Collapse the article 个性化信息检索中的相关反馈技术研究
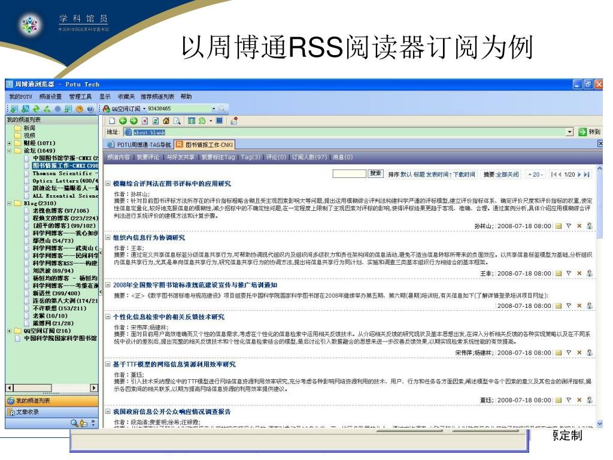The image size is (613, 460). [x=108, y=317]
